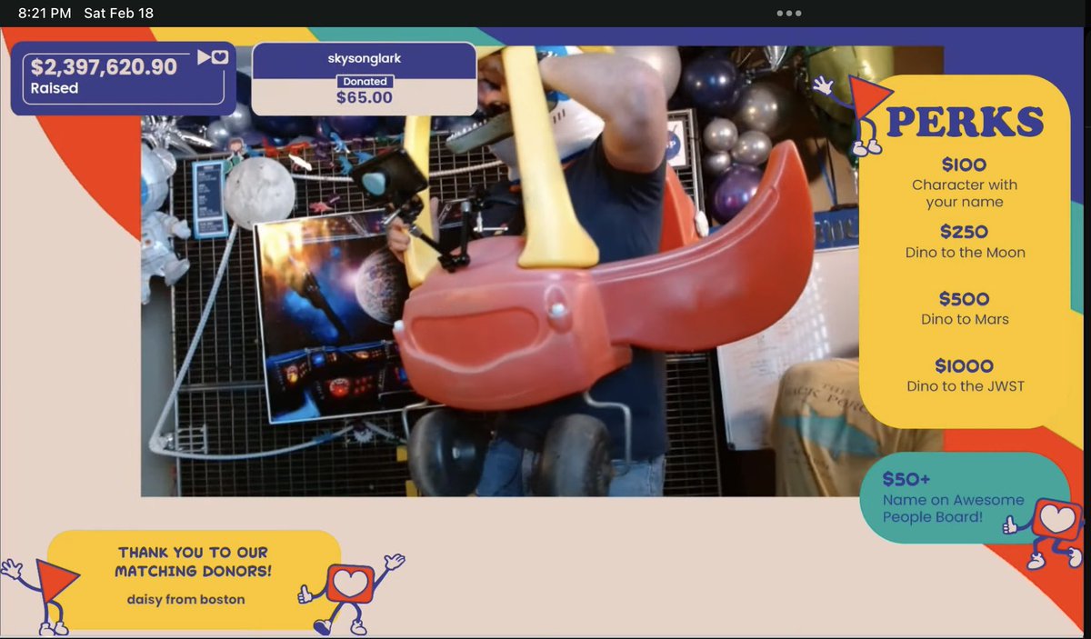This screenshot has height=639, width=1091.
Task: Click the Dino to the Moon perk
Action: click(x=965, y=253)
